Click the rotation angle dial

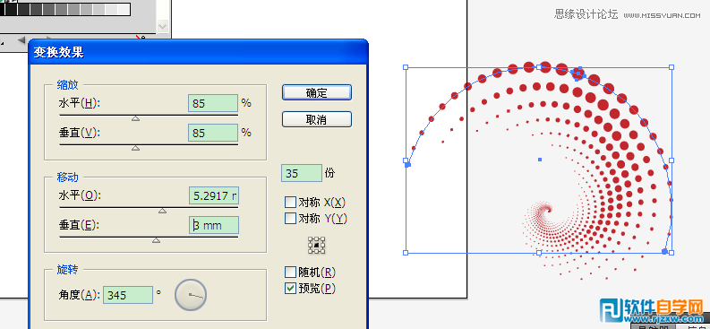coord(191,295)
